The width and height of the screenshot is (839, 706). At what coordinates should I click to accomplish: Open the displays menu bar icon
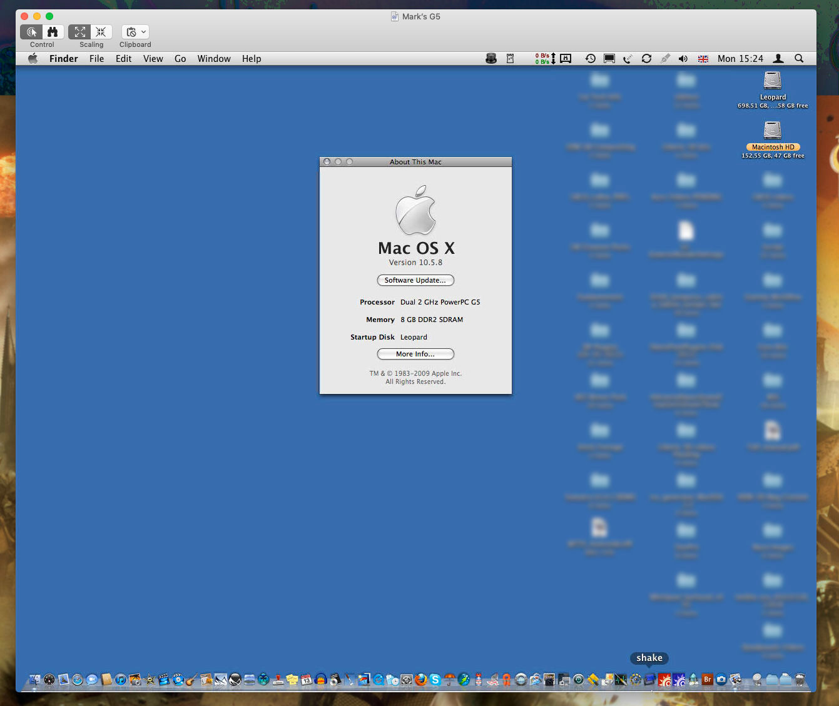pyautogui.click(x=609, y=58)
